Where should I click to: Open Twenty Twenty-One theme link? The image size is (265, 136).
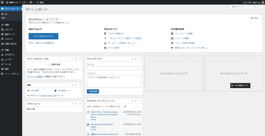[x=49, y=95]
